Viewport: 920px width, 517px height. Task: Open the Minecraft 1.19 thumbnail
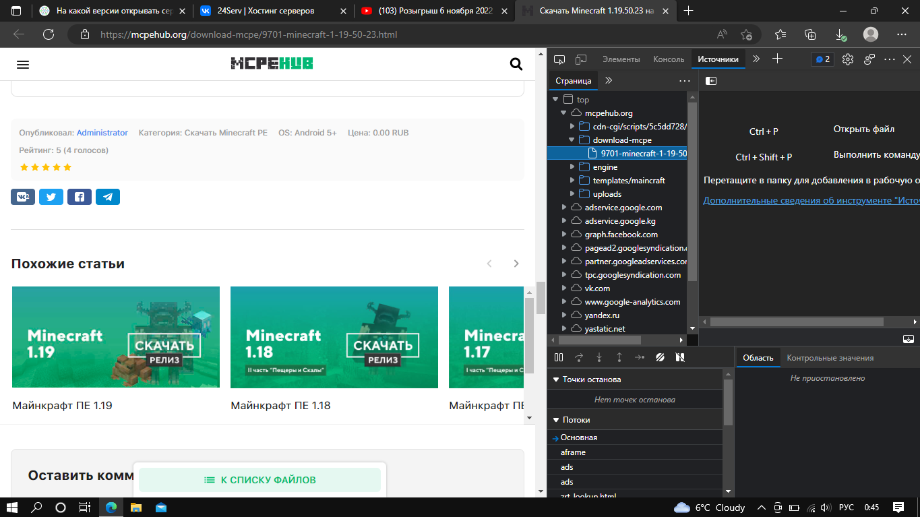(x=116, y=337)
